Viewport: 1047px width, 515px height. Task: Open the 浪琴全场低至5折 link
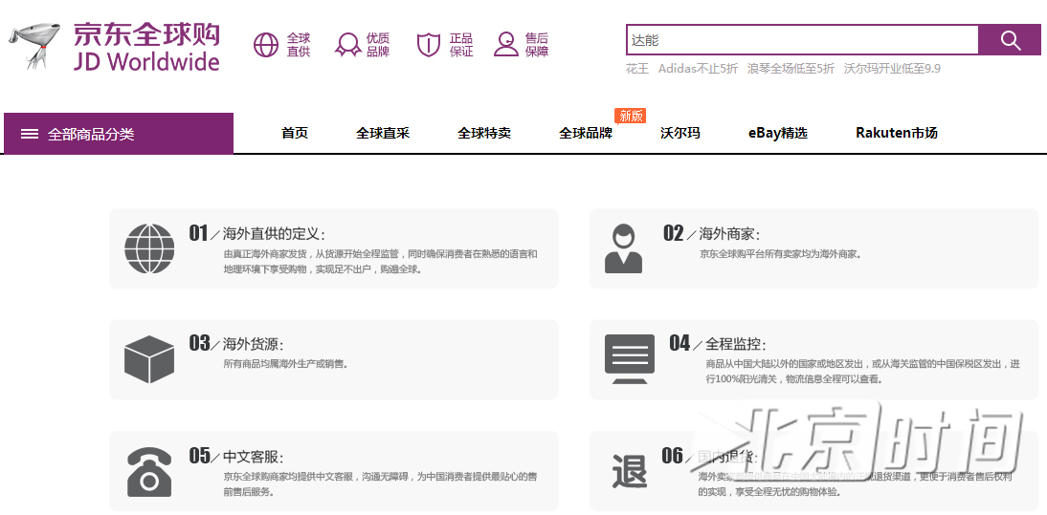click(x=791, y=68)
